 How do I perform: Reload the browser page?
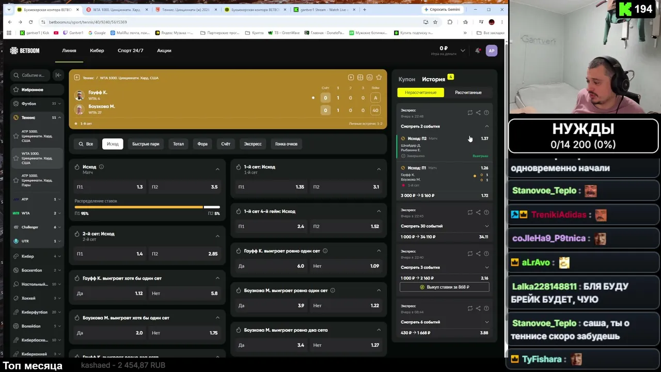pyautogui.click(x=30, y=22)
